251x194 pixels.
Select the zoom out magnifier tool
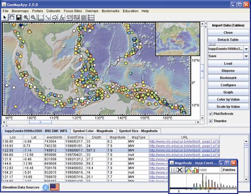[33, 17]
